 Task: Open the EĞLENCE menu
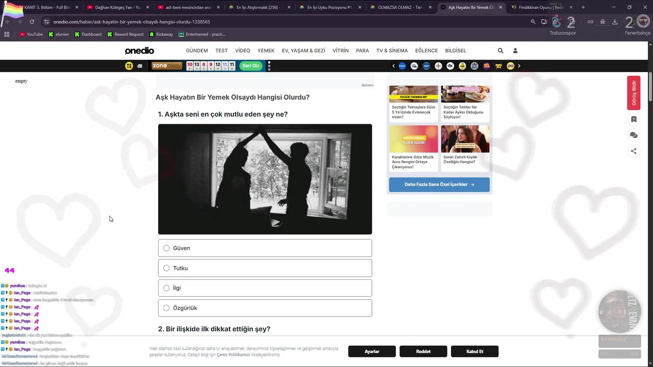[426, 50]
